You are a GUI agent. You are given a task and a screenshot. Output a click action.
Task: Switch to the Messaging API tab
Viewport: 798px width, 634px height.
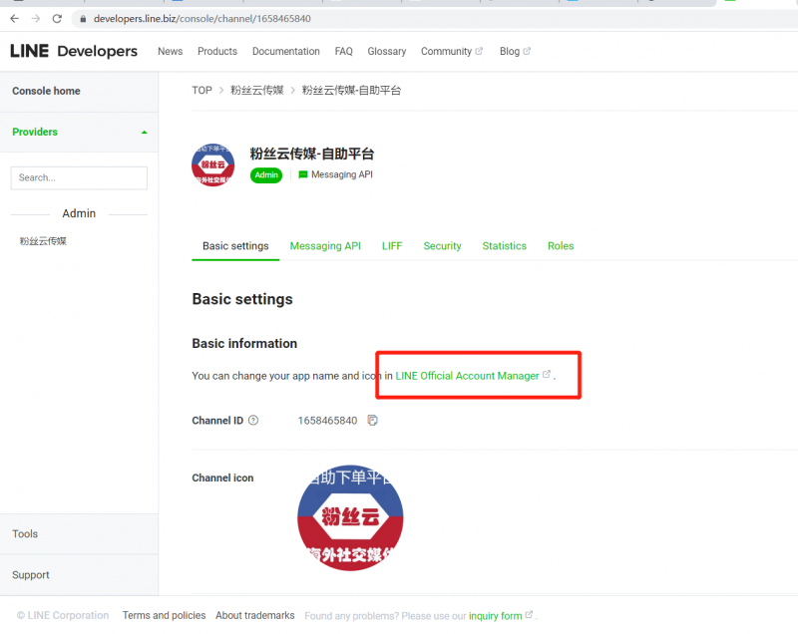tap(325, 246)
